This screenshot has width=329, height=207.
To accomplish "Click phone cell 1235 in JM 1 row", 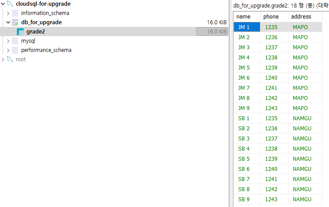I will click(x=274, y=27).
